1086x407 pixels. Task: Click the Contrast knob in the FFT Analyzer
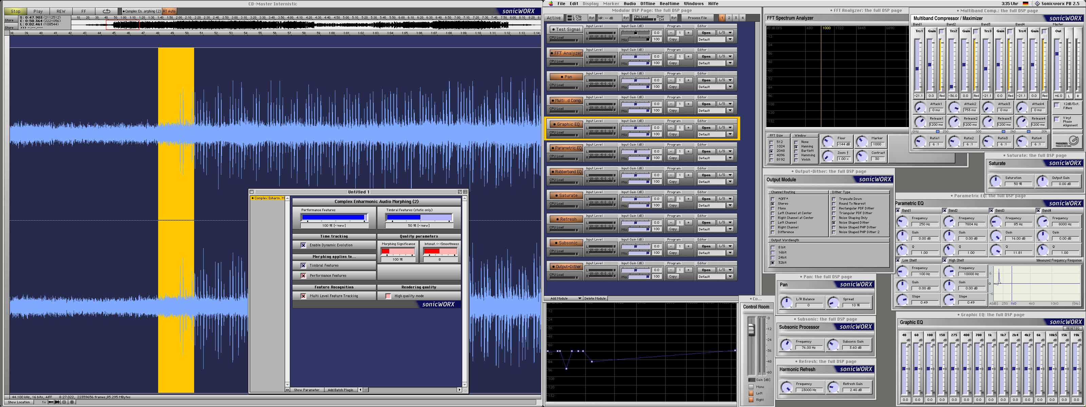click(x=862, y=156)
